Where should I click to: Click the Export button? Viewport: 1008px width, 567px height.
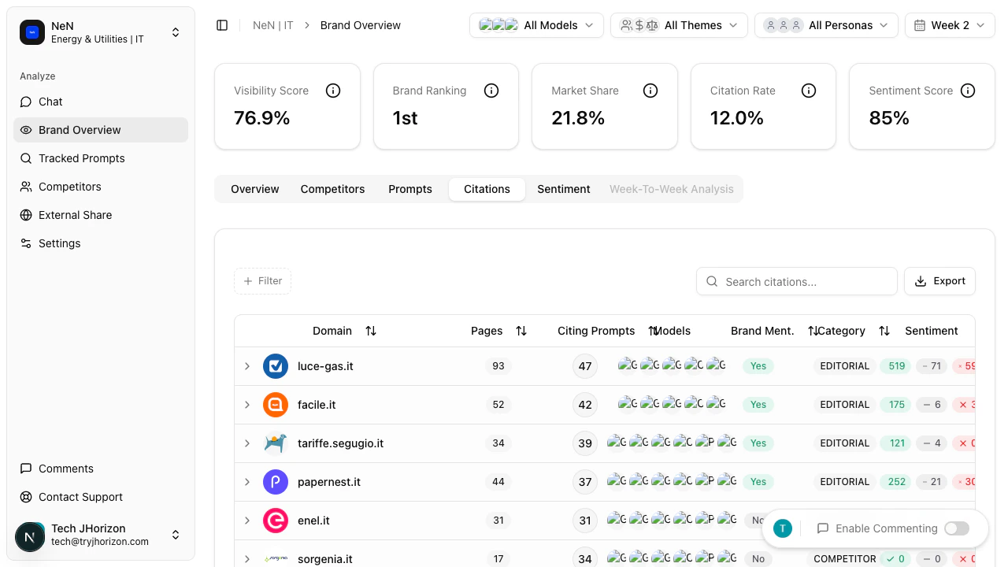point(939,281)
